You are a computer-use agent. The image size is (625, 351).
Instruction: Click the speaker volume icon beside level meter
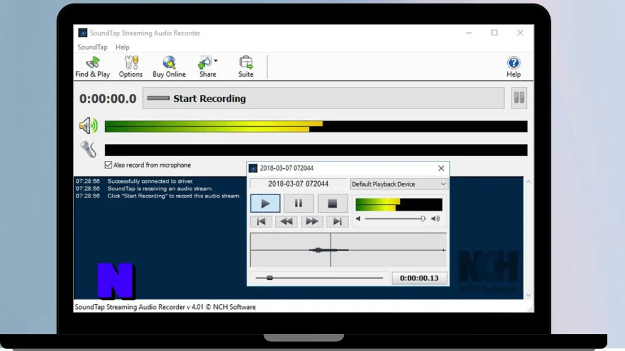(x=88, y=126)
